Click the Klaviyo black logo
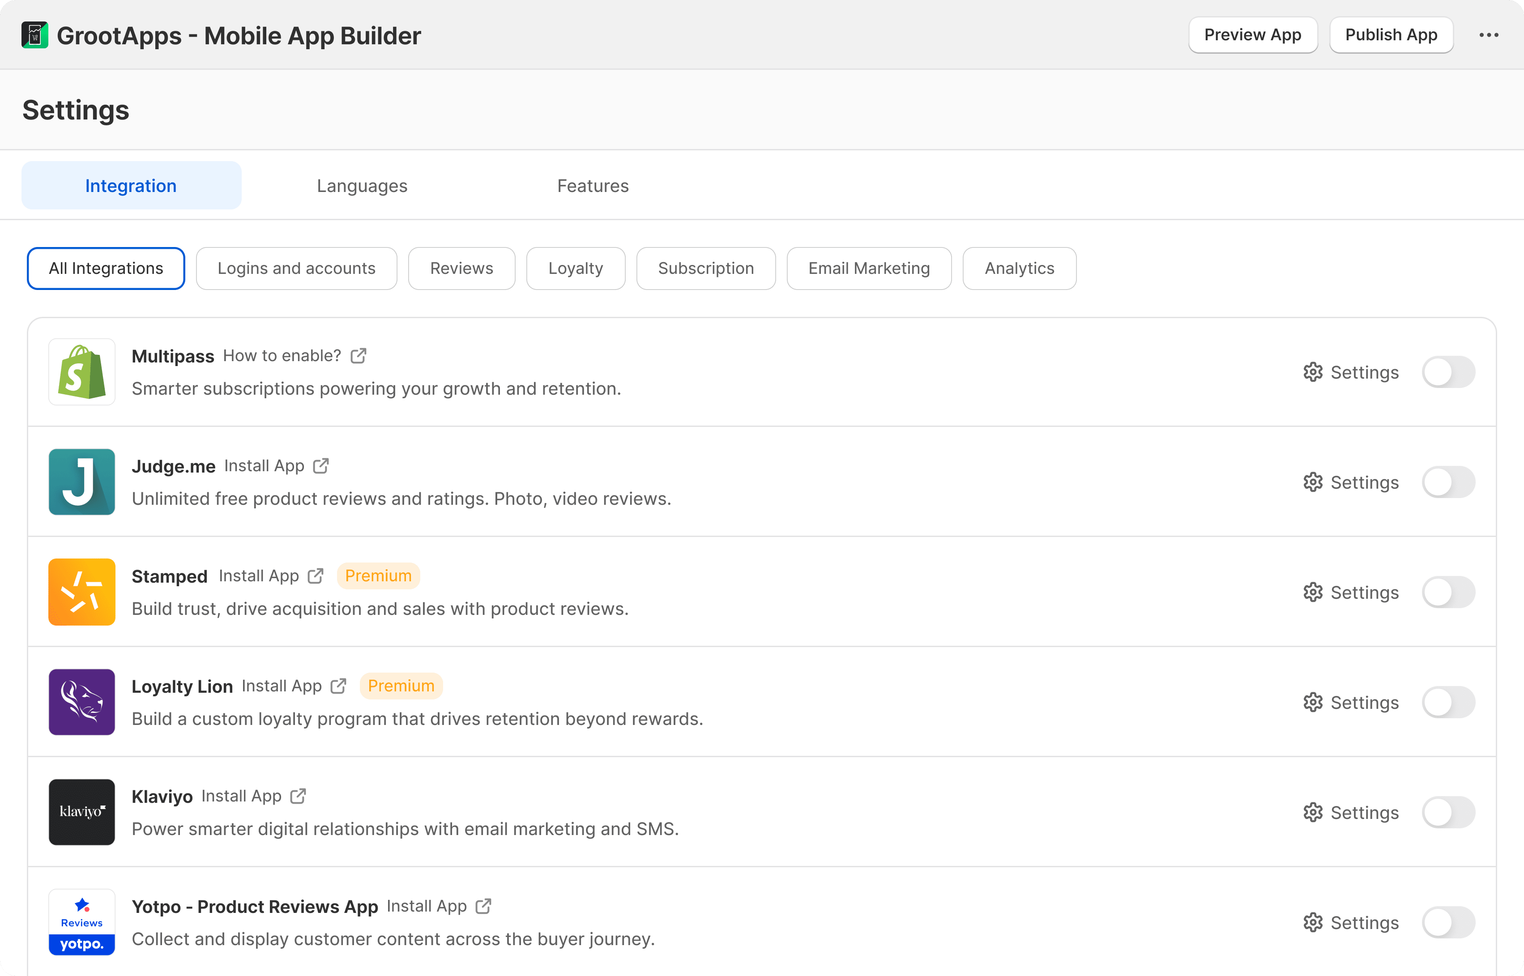This screenshot has width=1524, height=976. click(x=82, y=812)
